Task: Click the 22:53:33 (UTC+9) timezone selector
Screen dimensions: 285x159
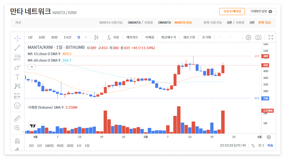Action: click(233, 145)
